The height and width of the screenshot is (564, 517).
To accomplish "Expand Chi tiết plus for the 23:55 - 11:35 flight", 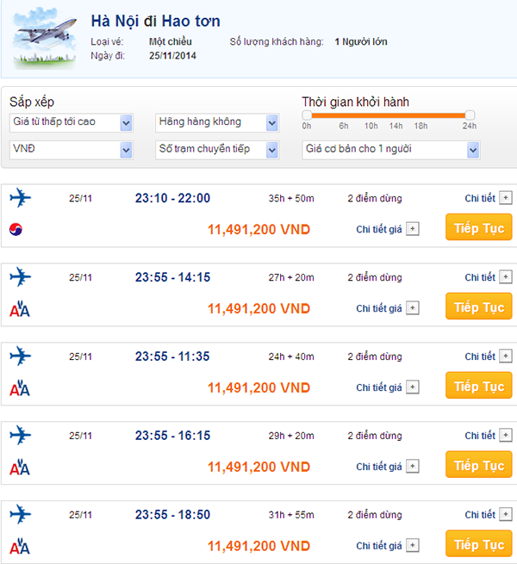I will tap(505, 356).
